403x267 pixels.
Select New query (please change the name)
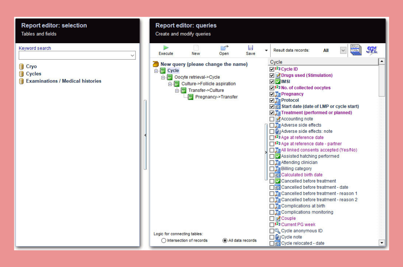coord(204,64)
